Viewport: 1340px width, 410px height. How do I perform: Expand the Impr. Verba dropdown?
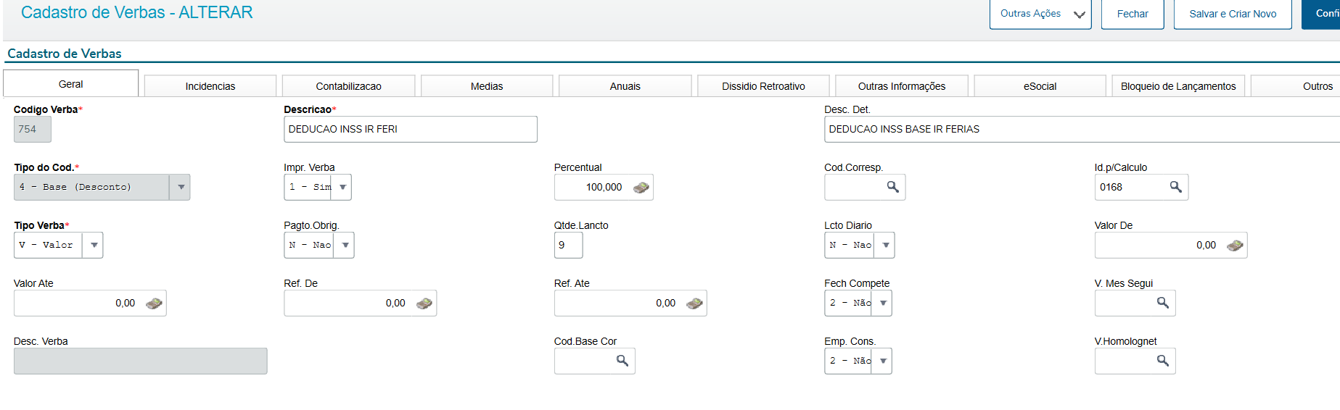coord(342,187)
